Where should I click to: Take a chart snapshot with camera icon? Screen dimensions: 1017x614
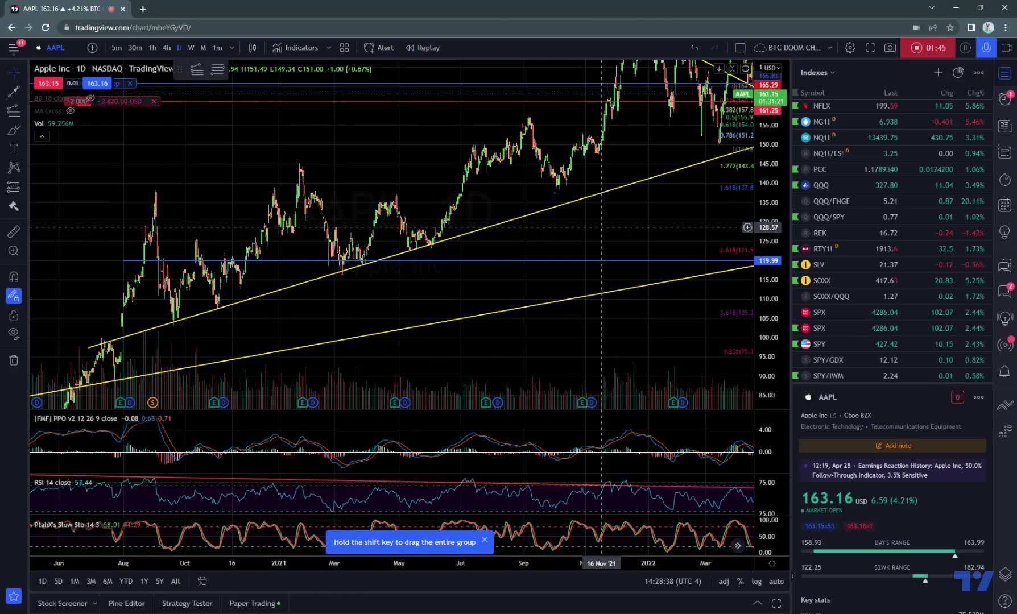click(x=890, y=48)
